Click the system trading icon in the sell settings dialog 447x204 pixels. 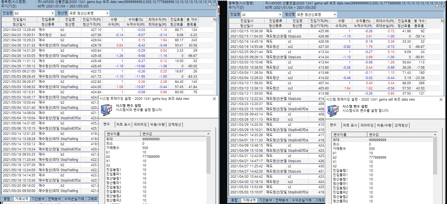click(x=333, y=110)
